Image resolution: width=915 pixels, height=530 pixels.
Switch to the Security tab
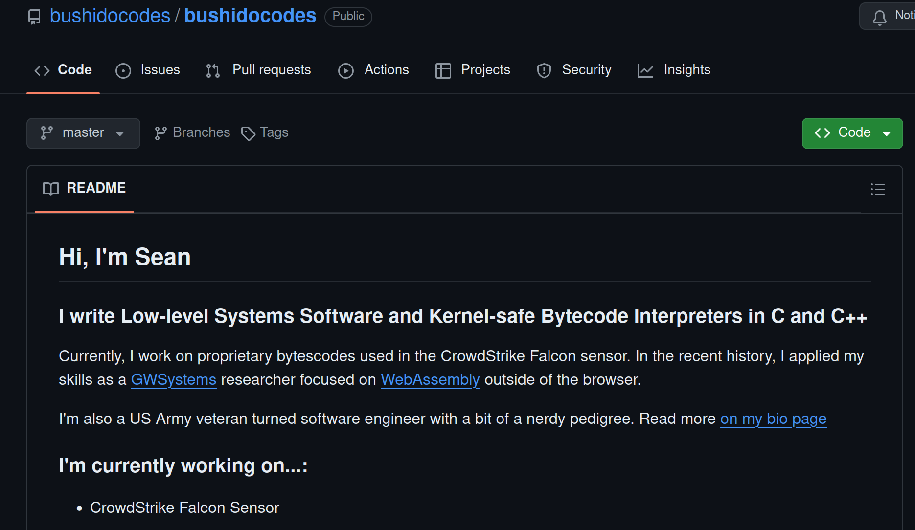tap(574, 70)
